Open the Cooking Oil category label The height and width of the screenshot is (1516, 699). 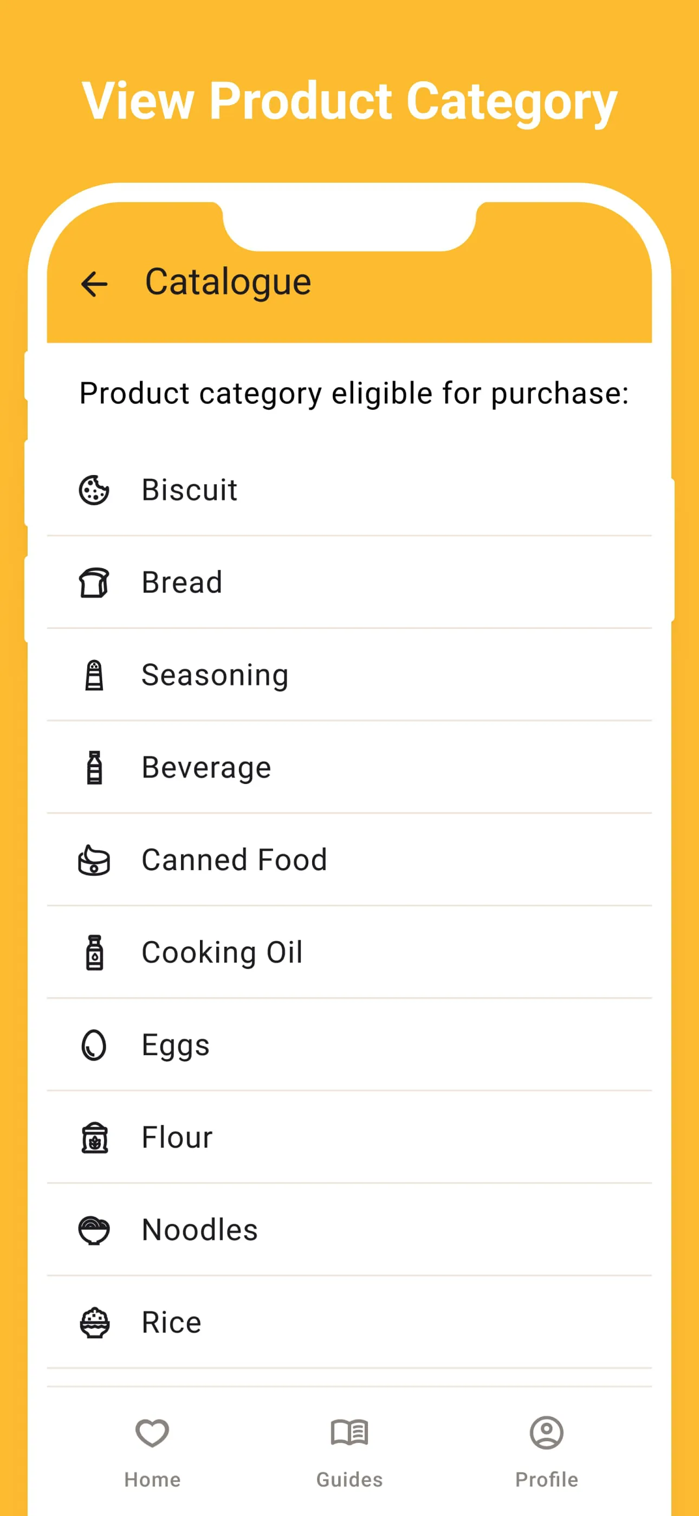222,952
